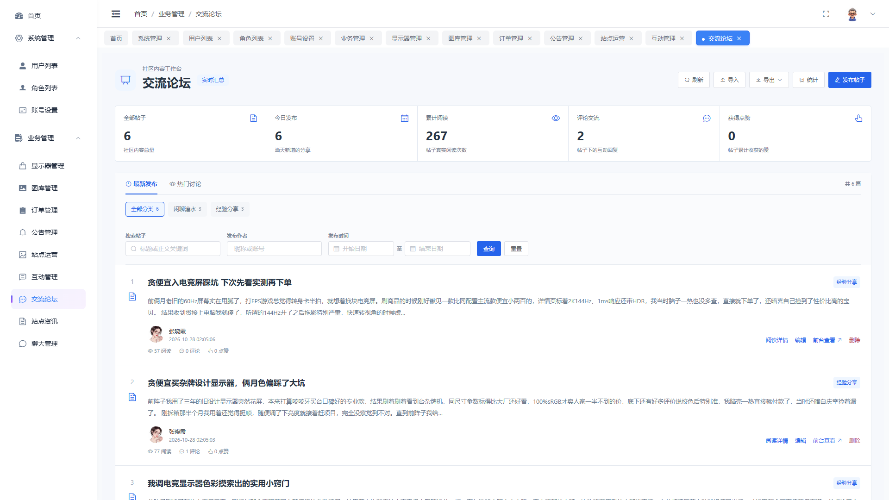Close the 交流论坛 tab
Screen dimensions: 889x500
click(739, 38)
